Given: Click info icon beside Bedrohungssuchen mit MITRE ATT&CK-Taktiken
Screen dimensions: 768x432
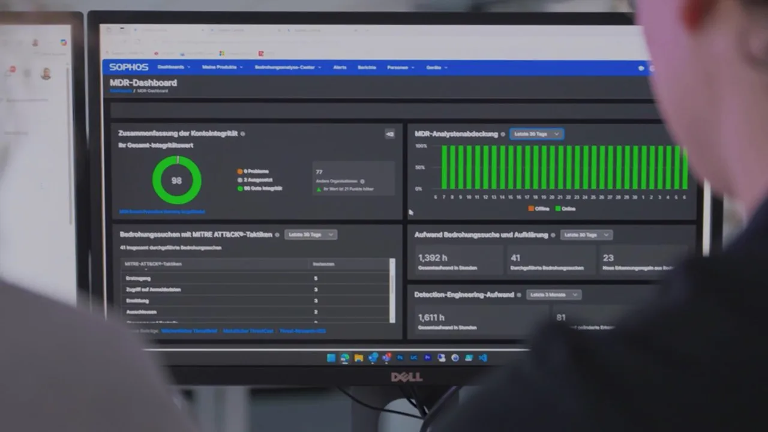Looking at the screenshot, I should pyautogui.click(x=277, y=235).
